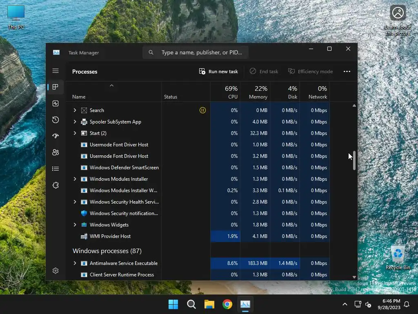Click the Efficiency mode button

click(310, 71)
